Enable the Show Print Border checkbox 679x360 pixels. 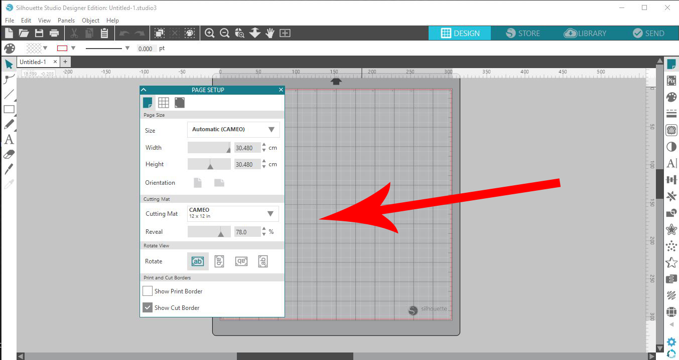[x=148, y=291]
